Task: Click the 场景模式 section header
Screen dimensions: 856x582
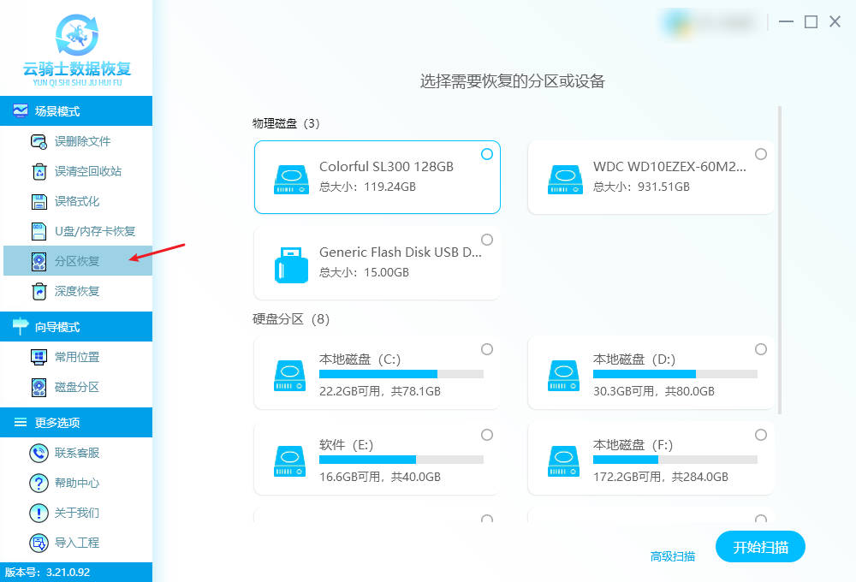Action: coord(76,110)
